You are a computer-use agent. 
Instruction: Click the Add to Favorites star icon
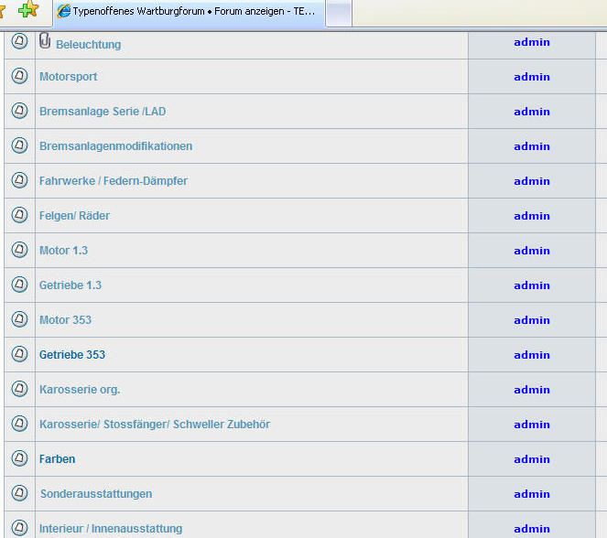[28, 10]
